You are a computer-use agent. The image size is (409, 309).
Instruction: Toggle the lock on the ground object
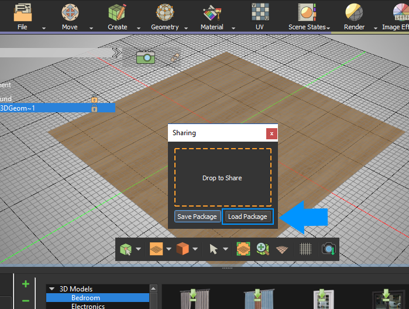click(x=94, y=99)
